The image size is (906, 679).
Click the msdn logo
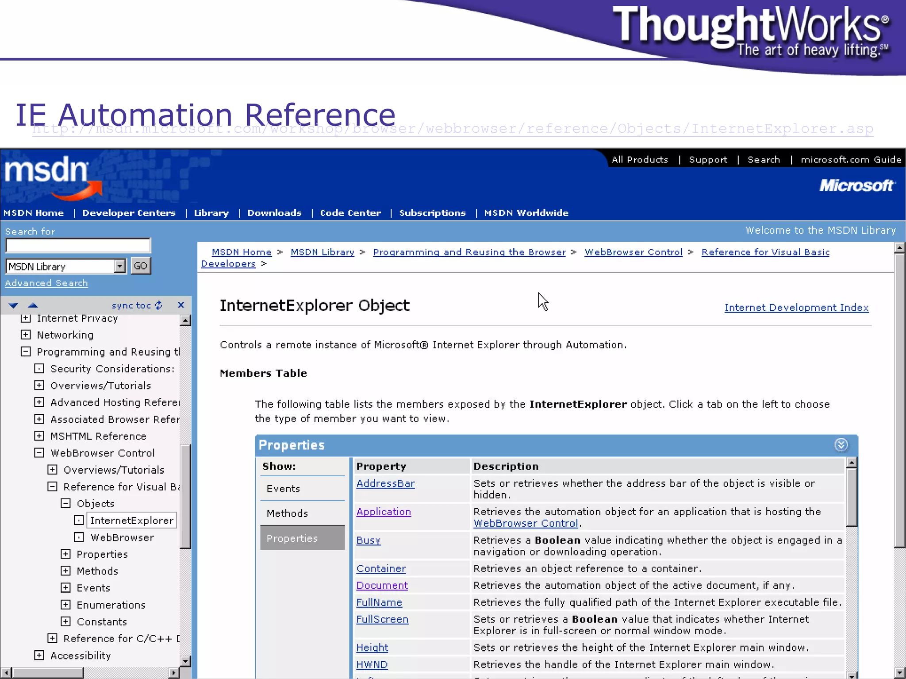point(53,177)
